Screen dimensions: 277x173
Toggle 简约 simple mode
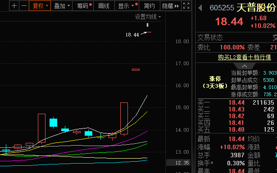[150, 6]
